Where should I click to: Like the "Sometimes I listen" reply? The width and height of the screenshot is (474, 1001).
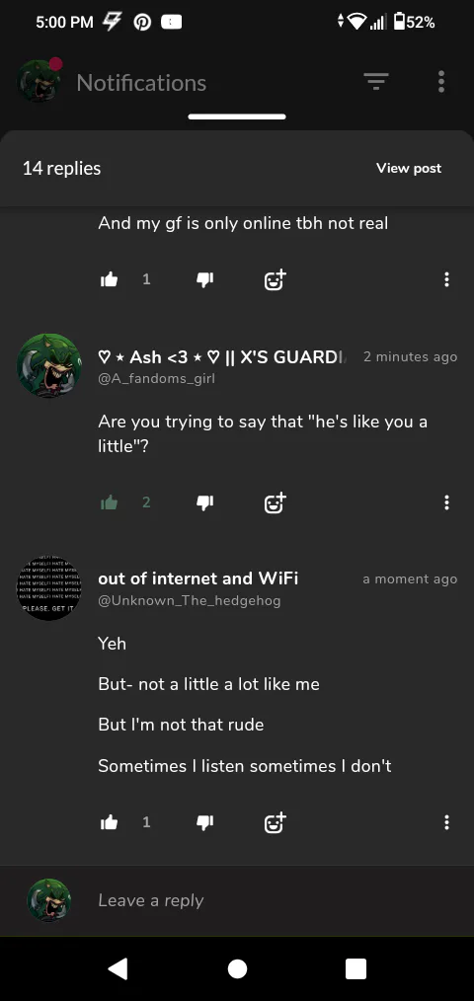(110, 823)
